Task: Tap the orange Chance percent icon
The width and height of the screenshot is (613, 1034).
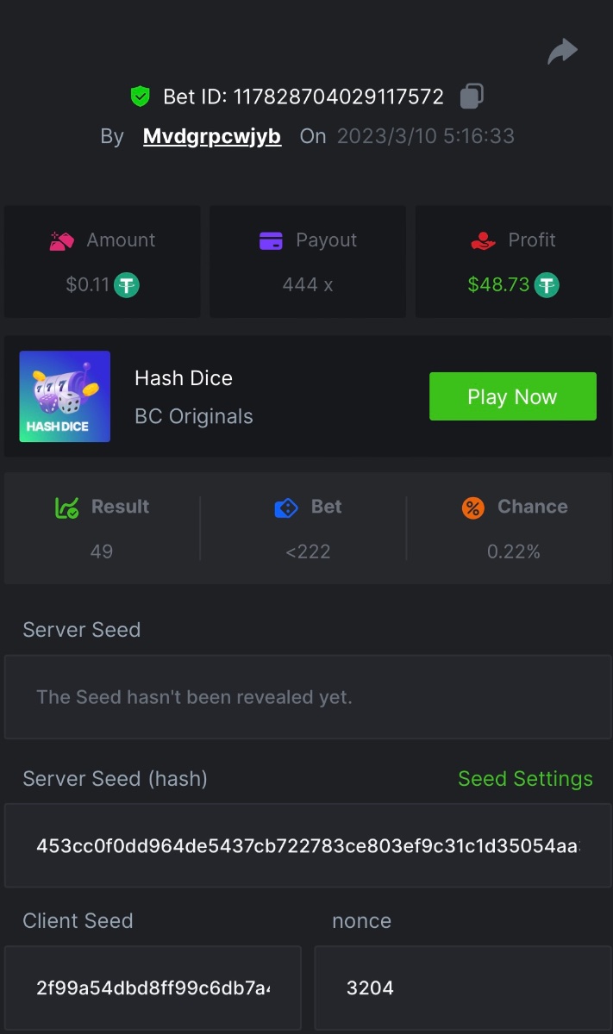Action: tap(473, 508)
